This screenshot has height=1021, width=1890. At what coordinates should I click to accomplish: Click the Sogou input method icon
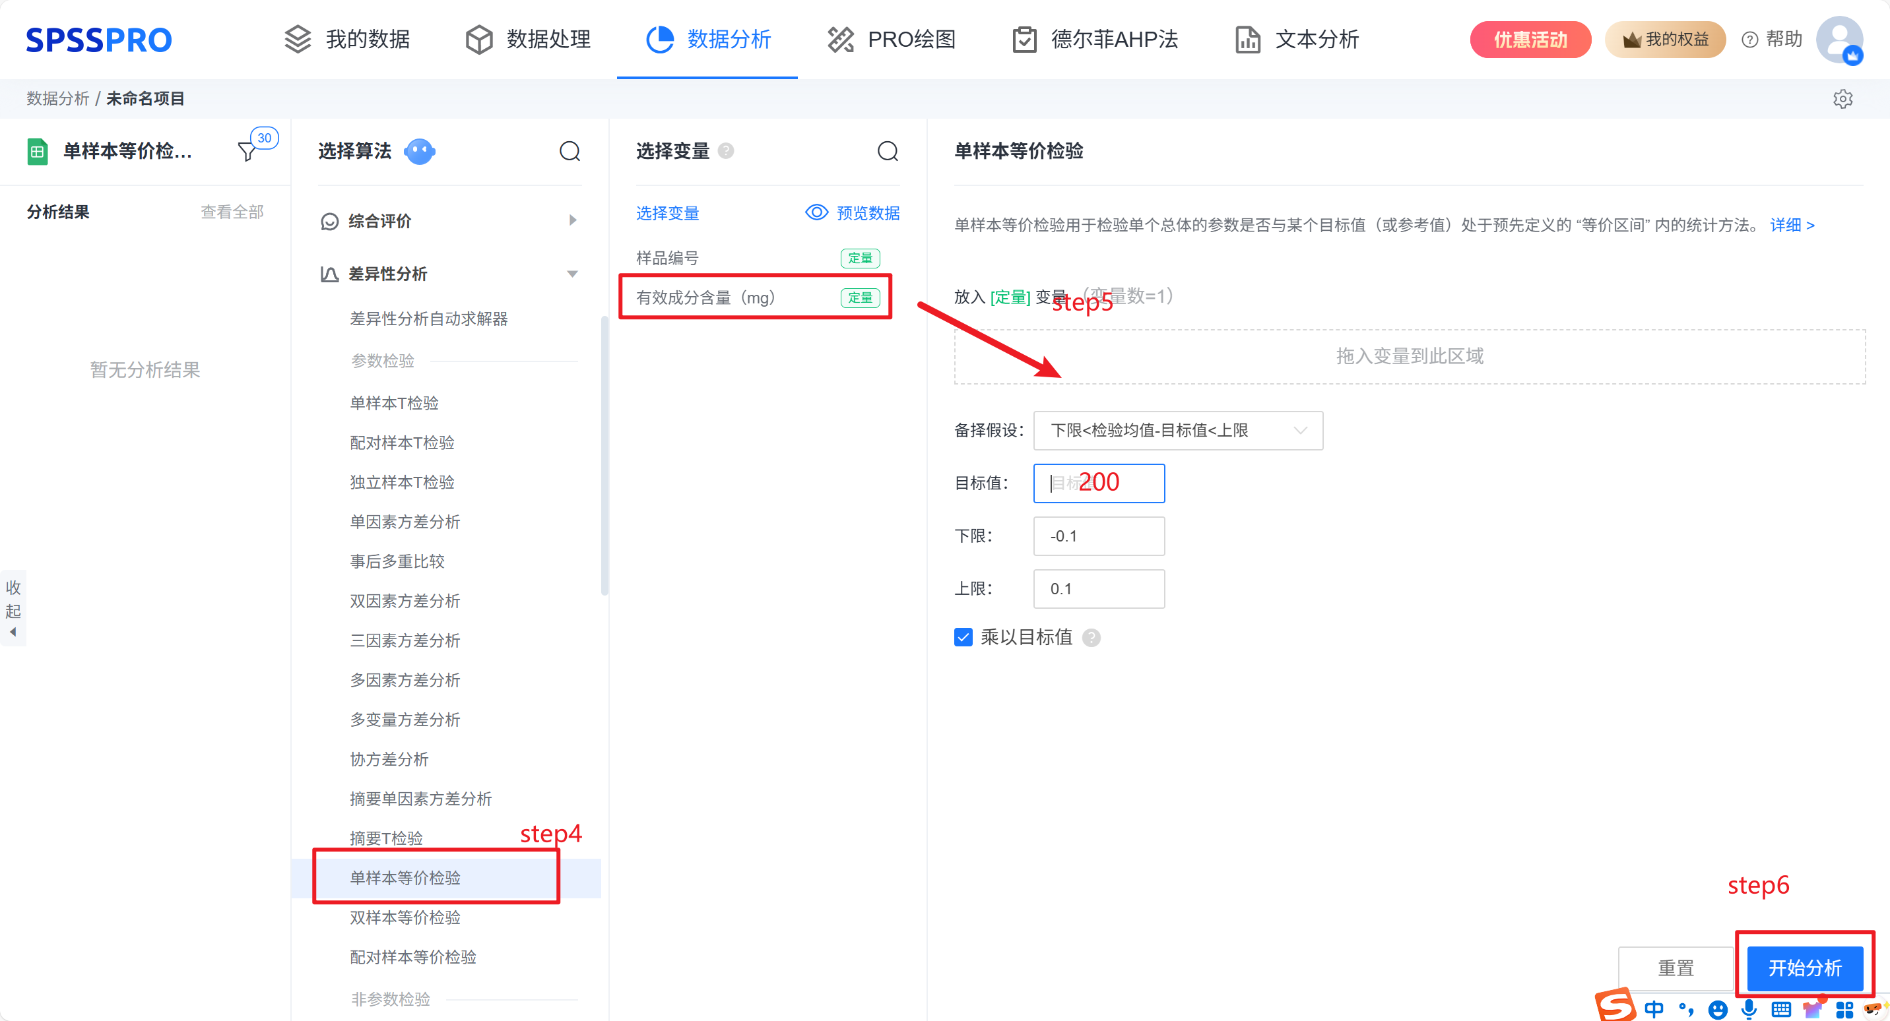(x=1615, y=1005)
